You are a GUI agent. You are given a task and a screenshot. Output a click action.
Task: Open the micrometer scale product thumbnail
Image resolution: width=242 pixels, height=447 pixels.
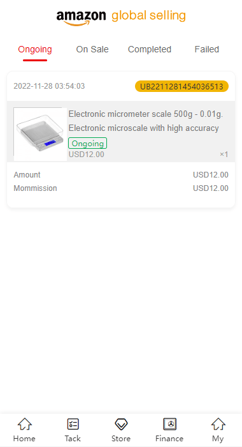click(40, 134)
